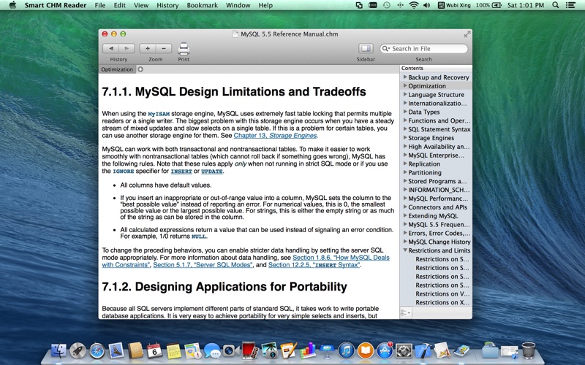The image size is (585, 365).
Task: Click the Time Machine menu bar icon
Action: point(387,5)
